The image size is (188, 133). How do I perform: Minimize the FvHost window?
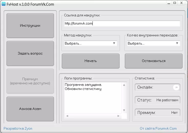[x=169, y=3]
